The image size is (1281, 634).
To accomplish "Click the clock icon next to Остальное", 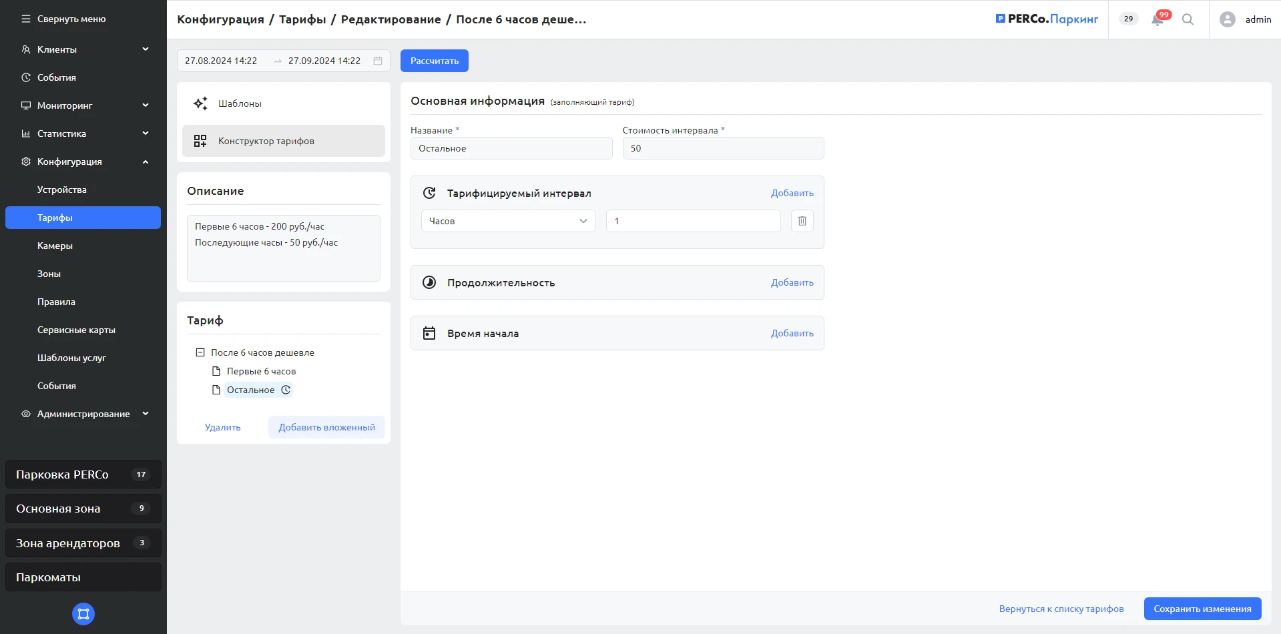I will pyautogui.click(x=286, y=390).
